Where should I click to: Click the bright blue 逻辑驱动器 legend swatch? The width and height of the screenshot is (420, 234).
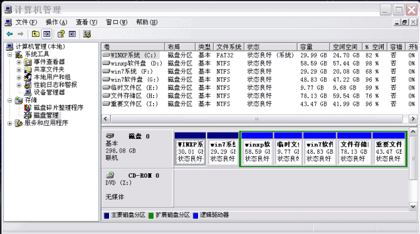pyautogui.click(x=196, y=216)
